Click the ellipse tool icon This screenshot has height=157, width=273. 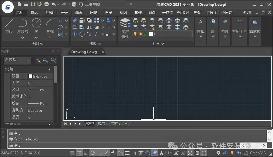pyautogui.click(x=60, y=27)
